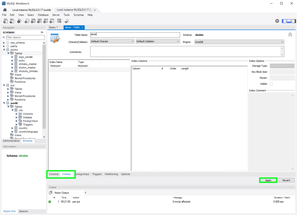297x215 pixels.
Task: Select the PRIMARY index row
Action: (x=89, y=66)
